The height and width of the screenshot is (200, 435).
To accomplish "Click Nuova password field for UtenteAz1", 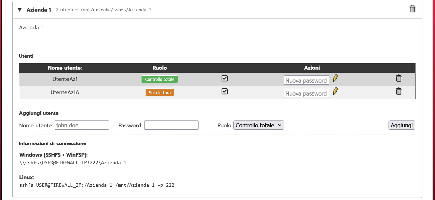I will coord(306,80).
